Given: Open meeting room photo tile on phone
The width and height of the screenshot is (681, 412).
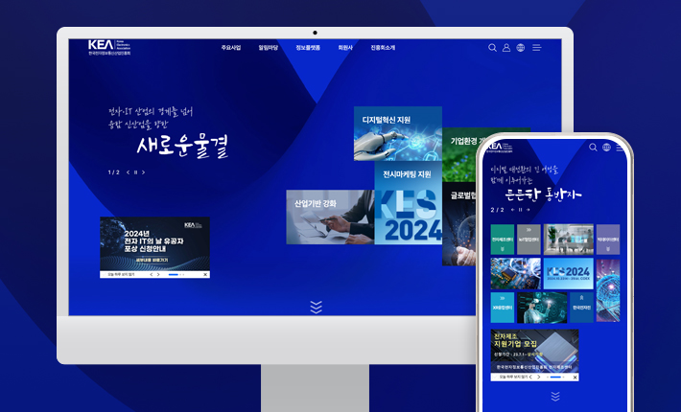Looking at the screenshot, I should (569, 240).
